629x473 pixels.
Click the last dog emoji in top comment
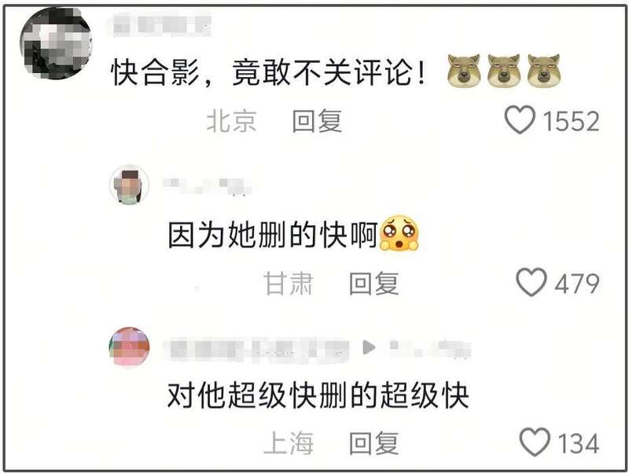544,71
